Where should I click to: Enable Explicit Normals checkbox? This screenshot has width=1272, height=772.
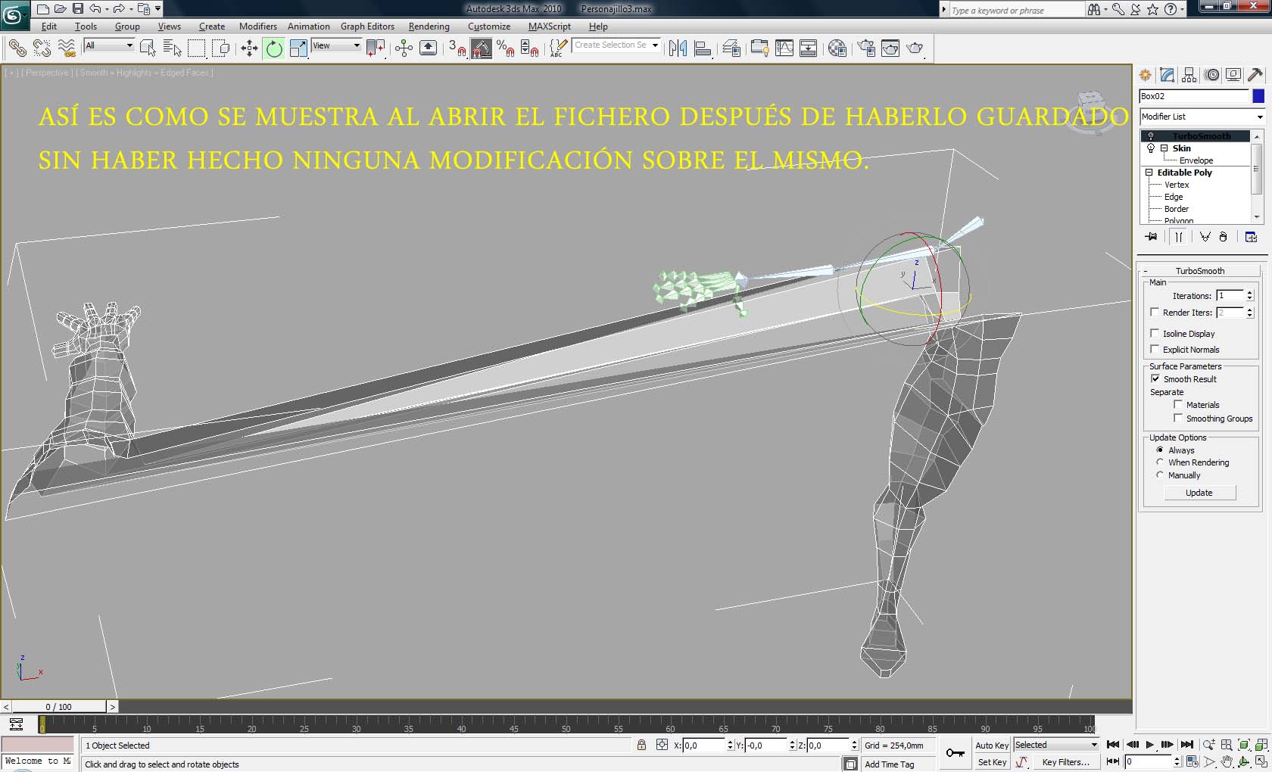[x=1155, y=349]
